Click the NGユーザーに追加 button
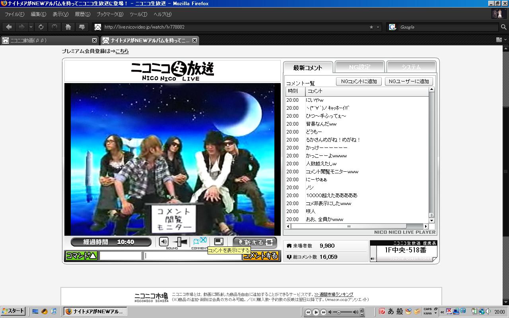This screenshot has height=318, width=509. [409, 81]
